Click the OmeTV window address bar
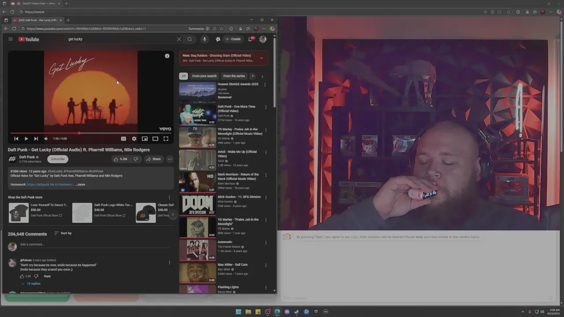Image resolution: width=564 pixels, height=317 pixels. (x=251, y=12)
